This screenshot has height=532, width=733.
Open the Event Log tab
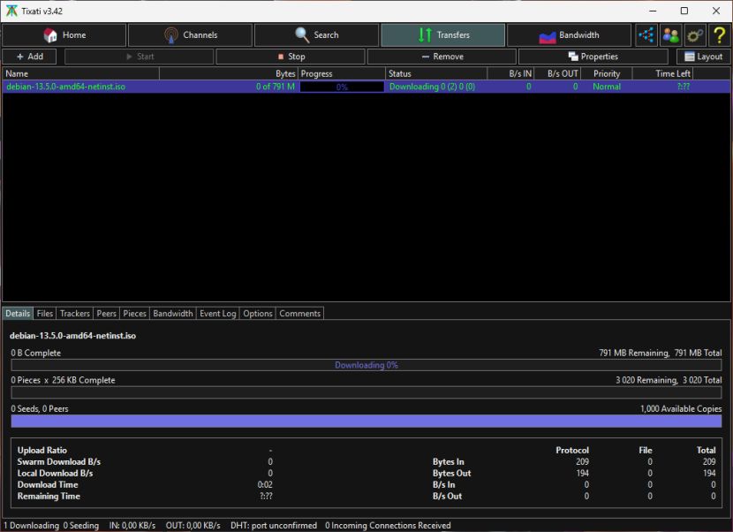218,314
